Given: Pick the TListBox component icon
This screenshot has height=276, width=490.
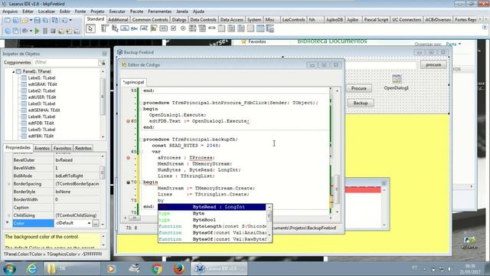Looking at the screenshot, I should click(x=192, y=29).
